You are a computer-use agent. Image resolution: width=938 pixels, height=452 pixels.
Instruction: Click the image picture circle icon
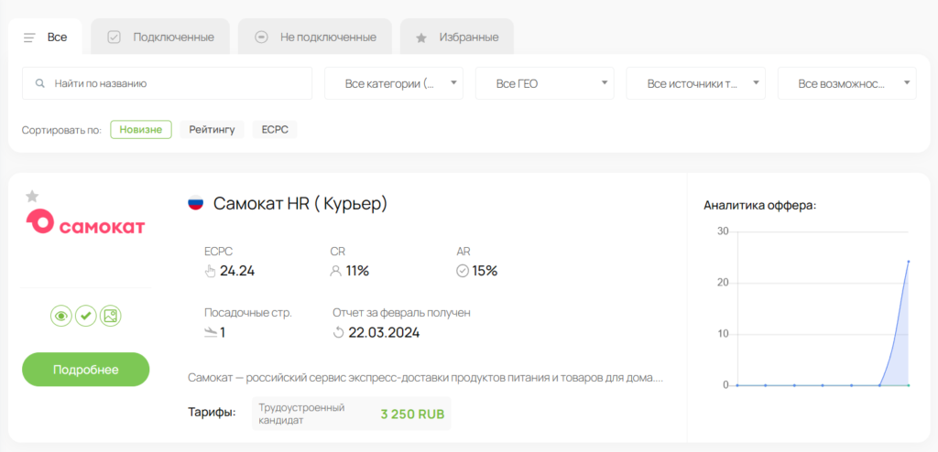click(x=110, y=316)
